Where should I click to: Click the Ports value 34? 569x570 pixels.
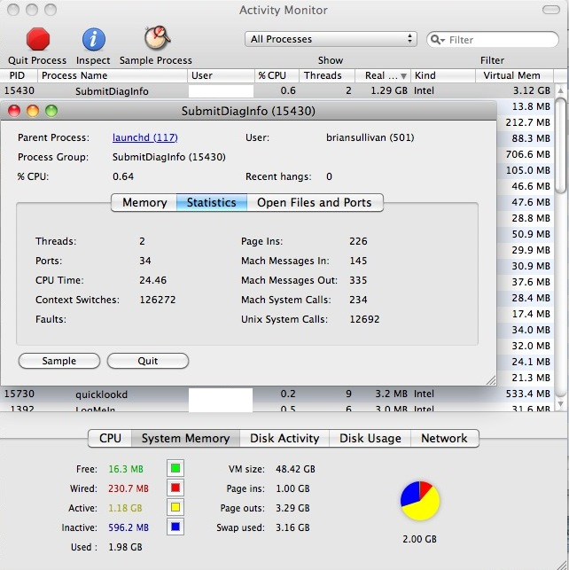tap(145, 261)
